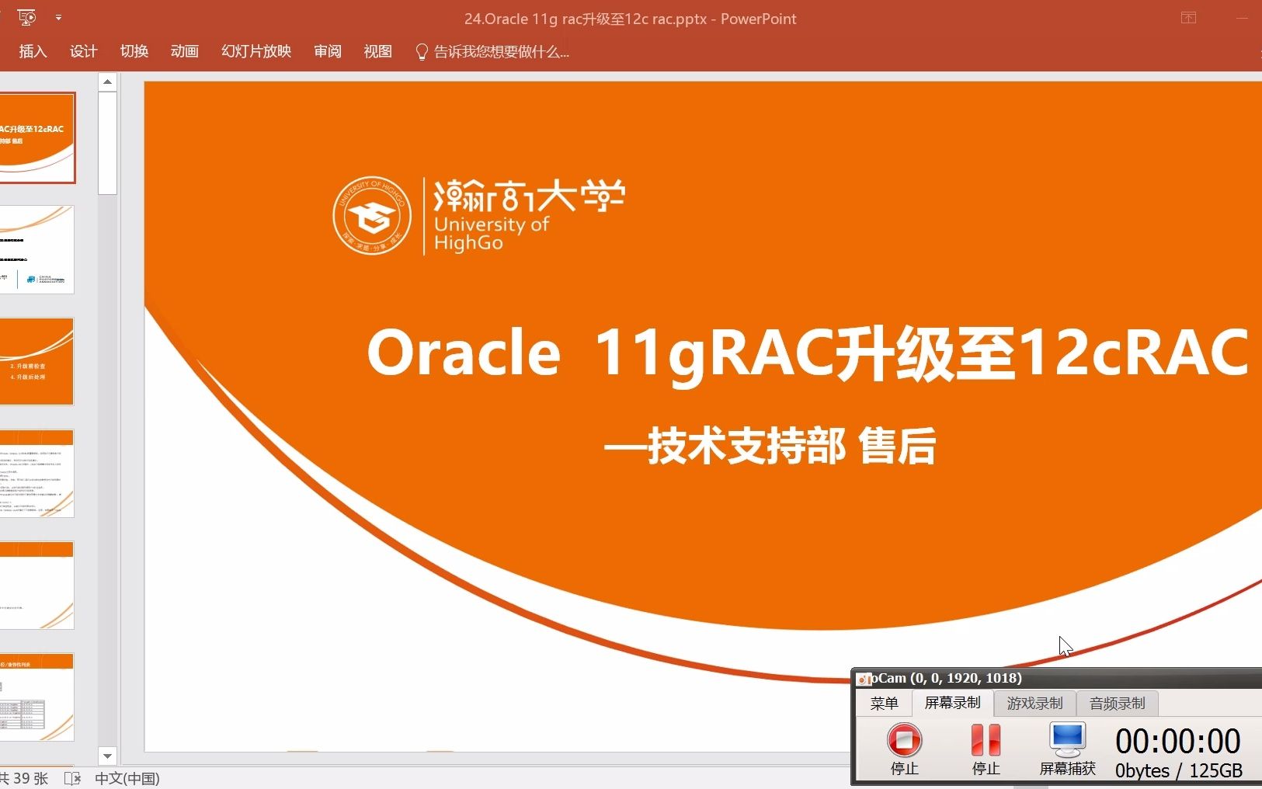Click oCam file size 0bytes / 125GB
This screenshot has width=1262, height=789.
click(x=1178, y=770)
